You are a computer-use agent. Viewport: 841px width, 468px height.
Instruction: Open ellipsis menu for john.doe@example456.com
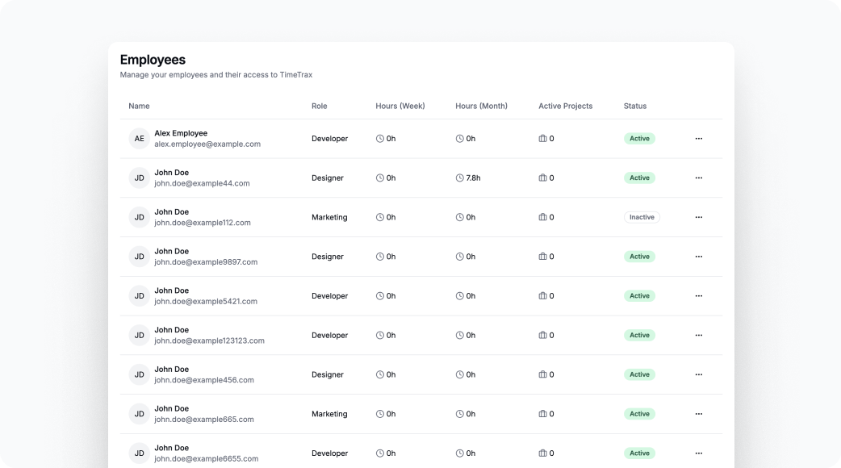click(698, 374)
